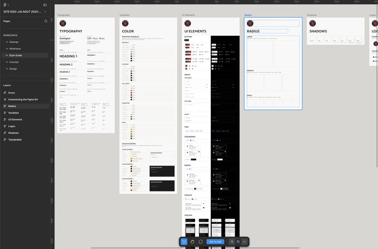Viewport: 378px width, 249px height.
Task: Select the Typography layer in Layers panel
Action: tap(14, 140)
